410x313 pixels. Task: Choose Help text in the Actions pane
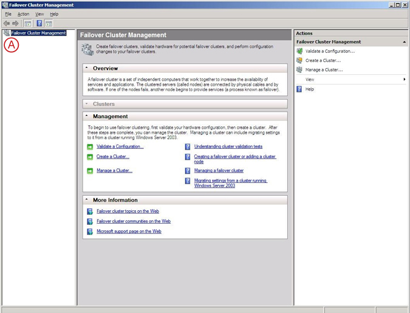(x=310, y=89)
